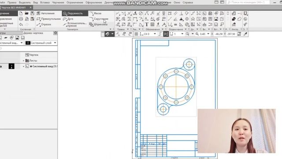This screenshot has width=282, height=159.
Task: Click the black layer color swatch labeled 0
Action: 28,43
